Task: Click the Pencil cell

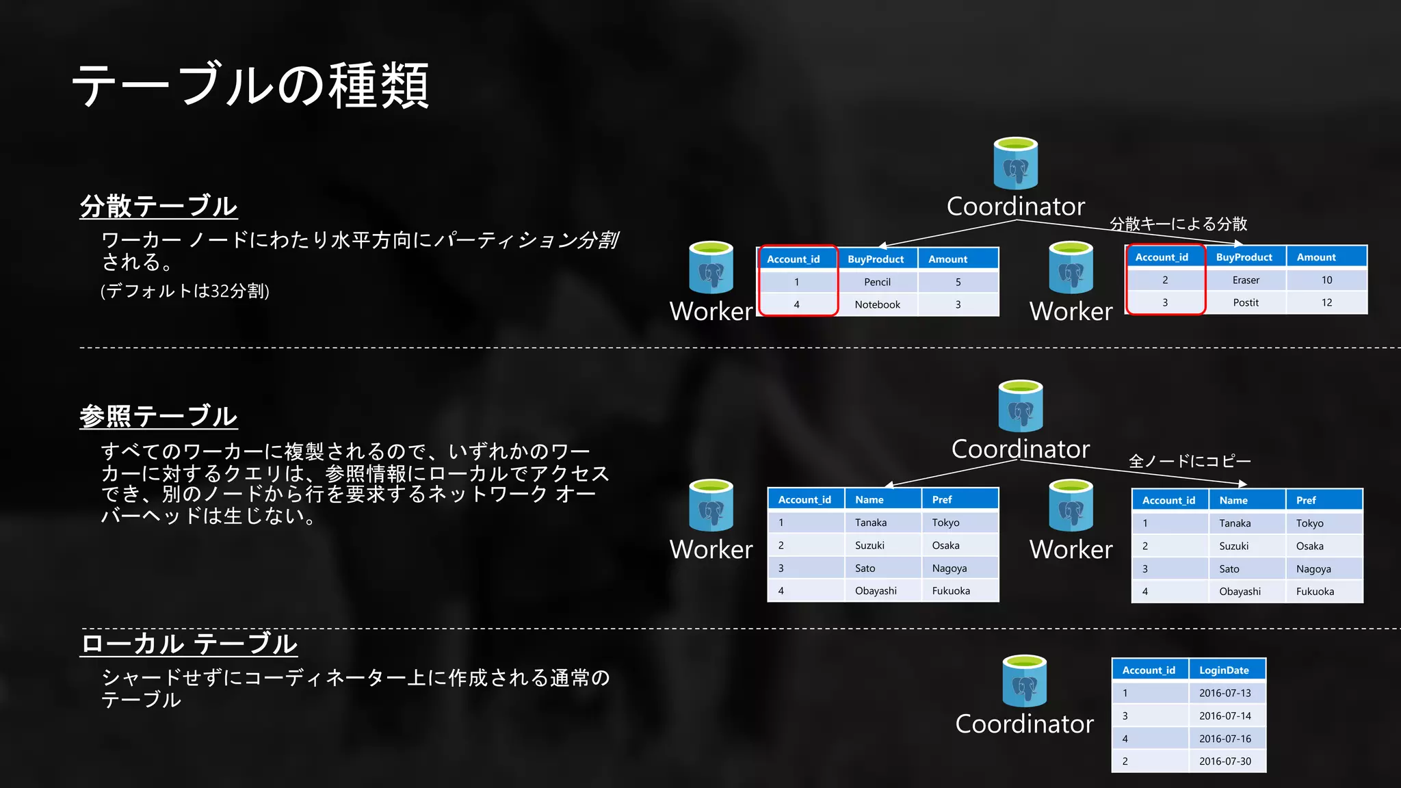Action: (x=878, y=282)
